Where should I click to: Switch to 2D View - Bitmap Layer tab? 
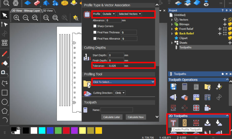pyautogui.click(x=26, y=11)
